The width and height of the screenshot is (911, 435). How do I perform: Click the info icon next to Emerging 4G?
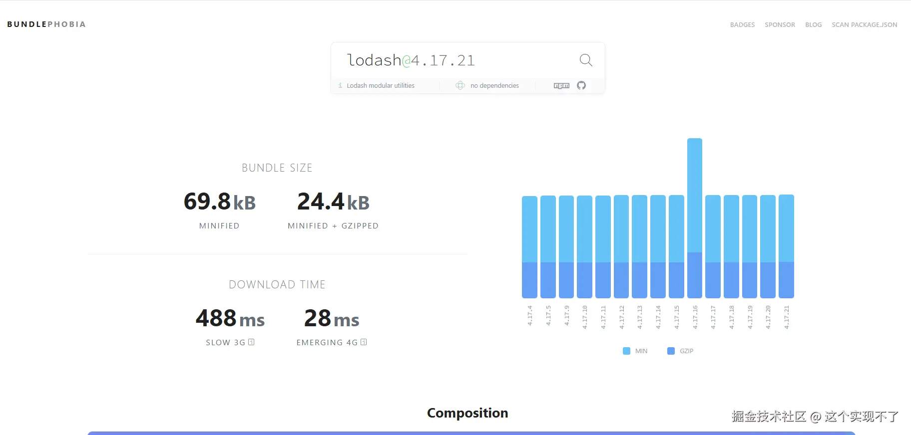364,342
